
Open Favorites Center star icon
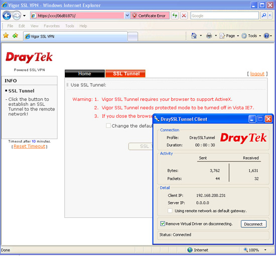click(6, 36)
